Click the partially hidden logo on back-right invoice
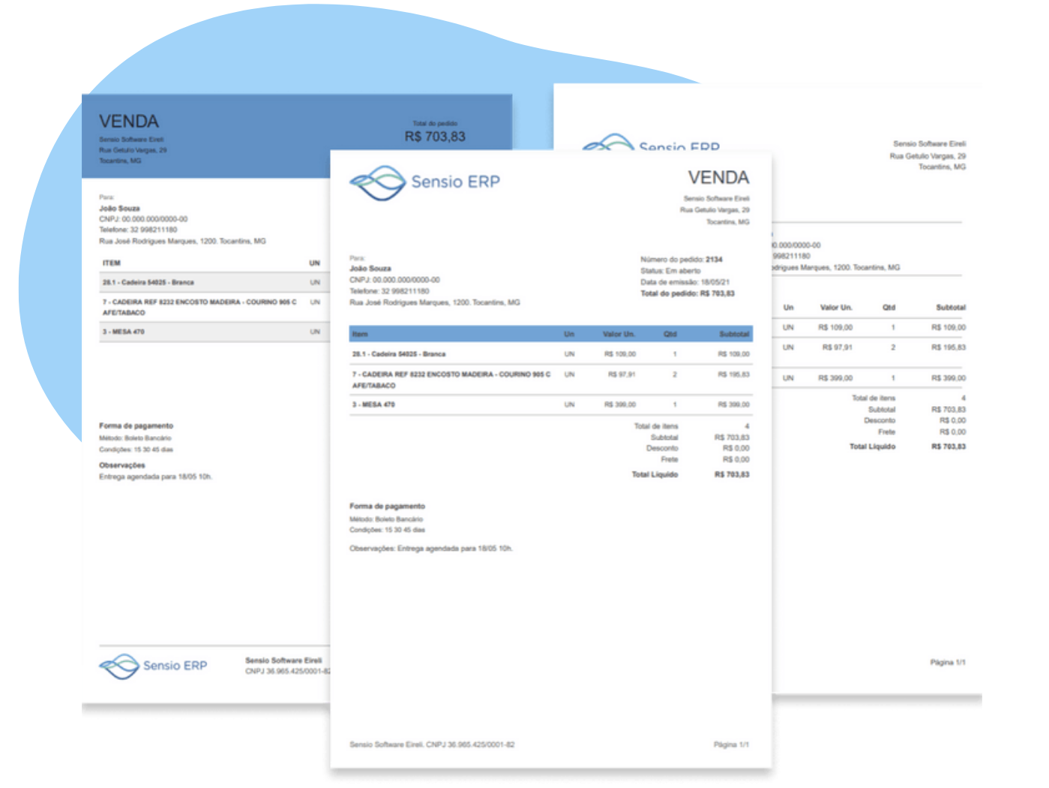The image size is (1049, 788). [650, 146]
